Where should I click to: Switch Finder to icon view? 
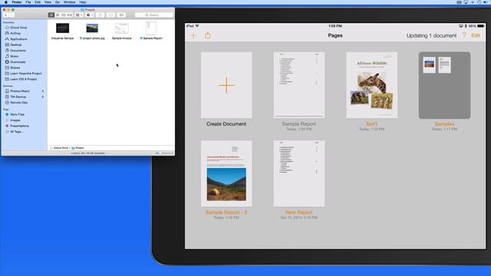pyautogui.click(x=51, y=15)
